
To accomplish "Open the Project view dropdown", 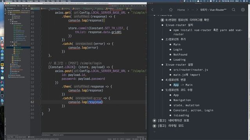I will tap(11, 8).
